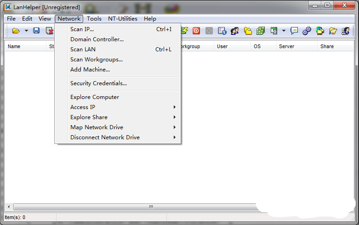Screen dimensions: 359x225
Task: Close the open Network menu
Action: tap(69, 19)
